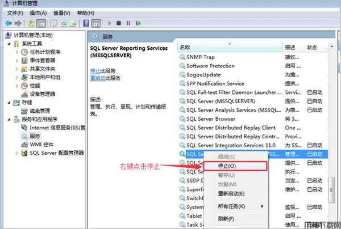Image resolution: width=341 pixels, height=229 pixels.
Task: Toggle the Show/Hide console tree icon
Action: click(41, 23)
